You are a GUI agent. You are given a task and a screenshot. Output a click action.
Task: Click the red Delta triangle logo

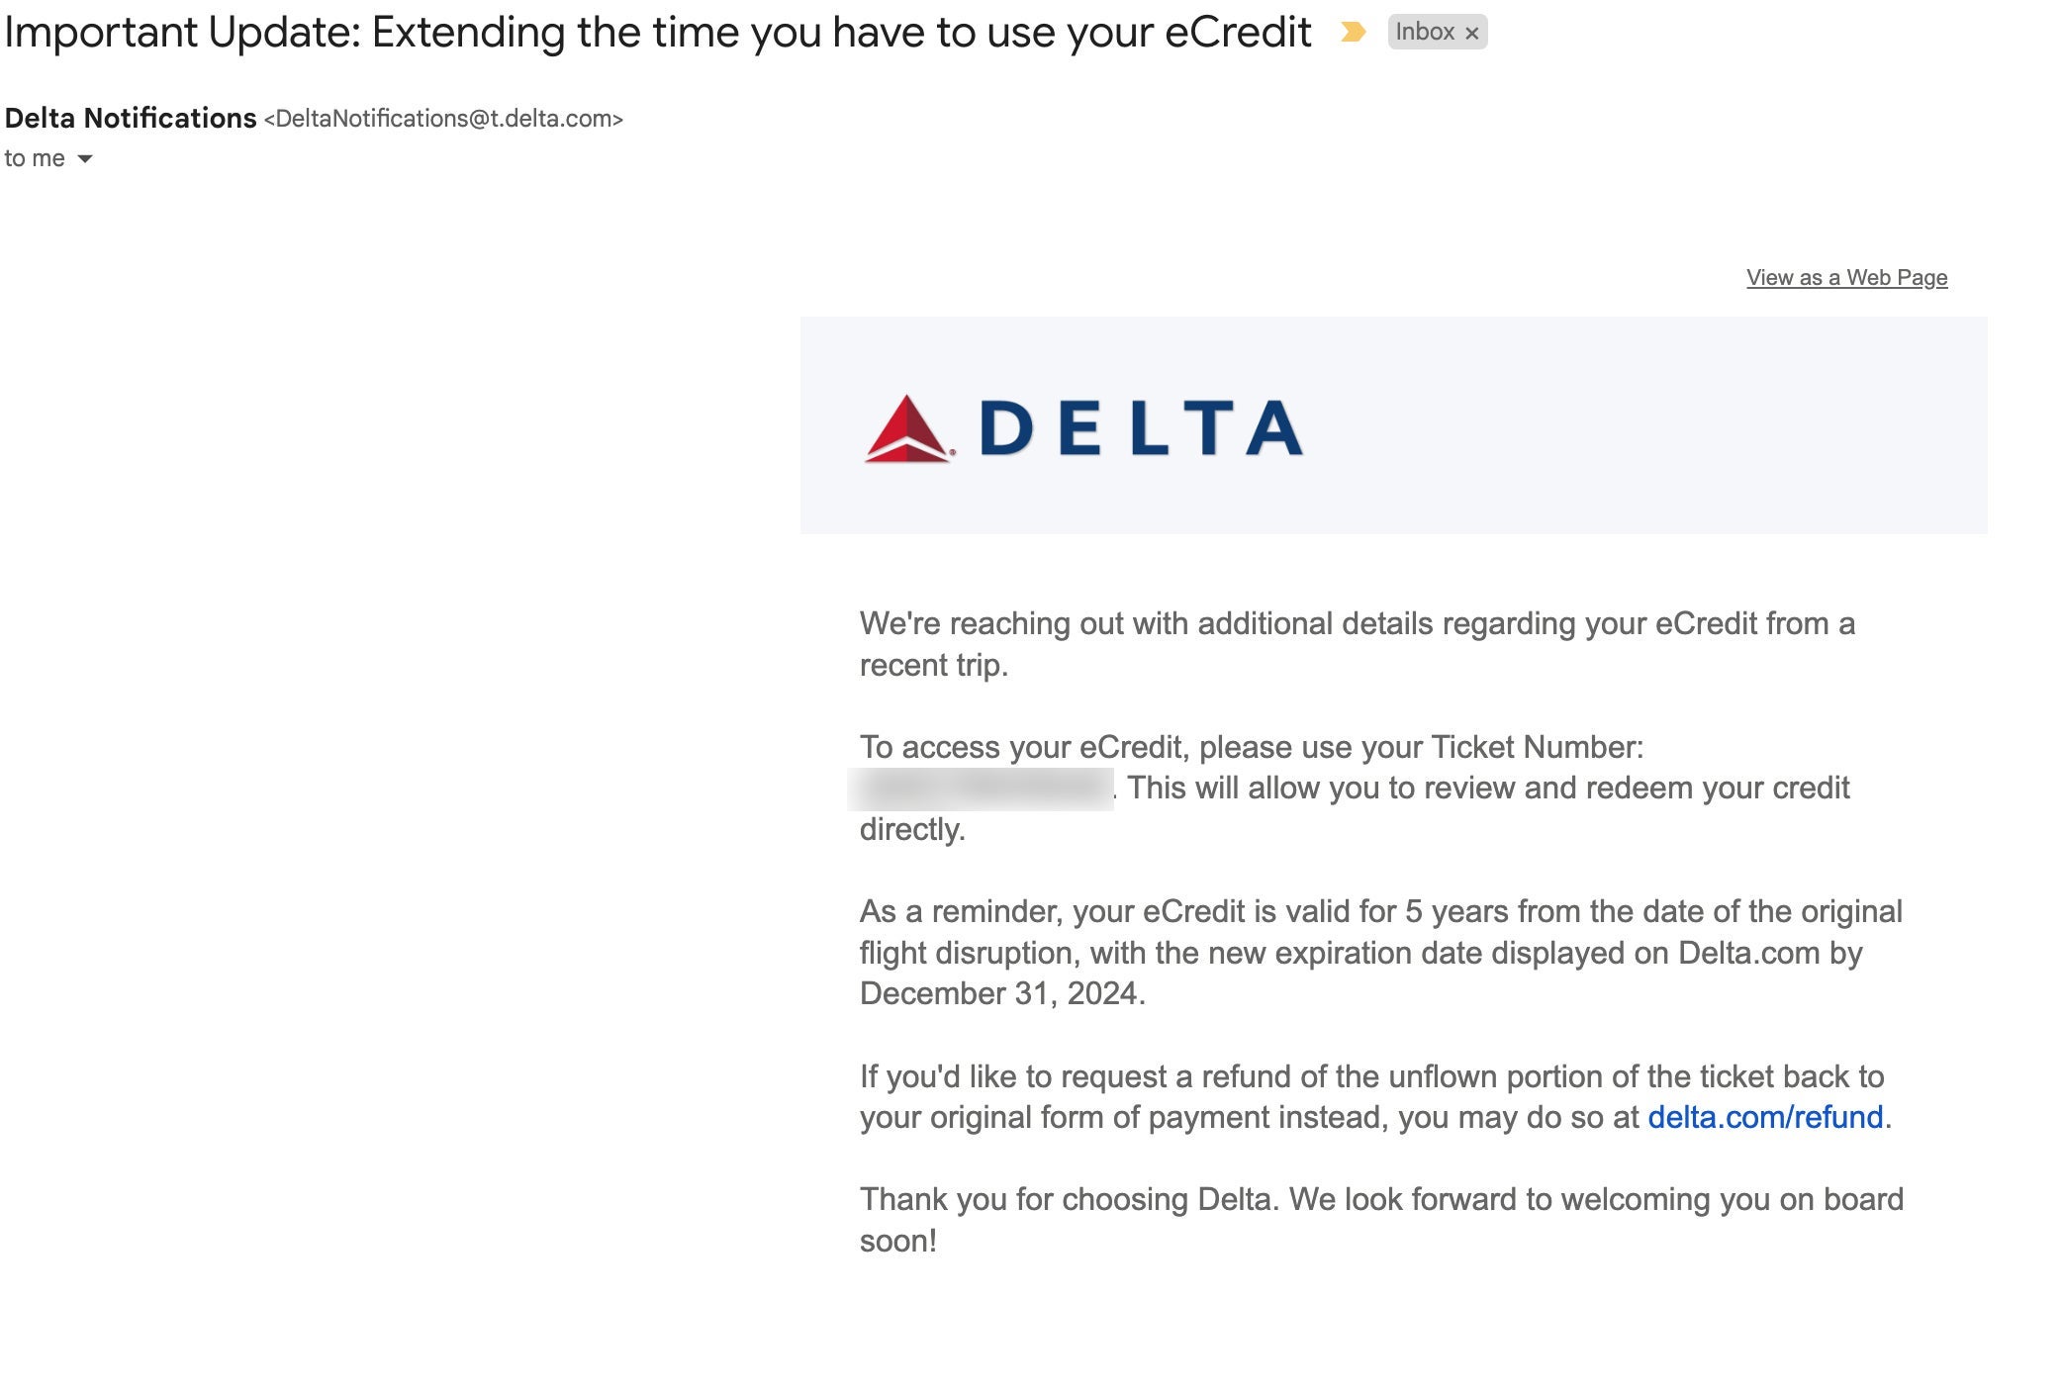tap(907, 429)
